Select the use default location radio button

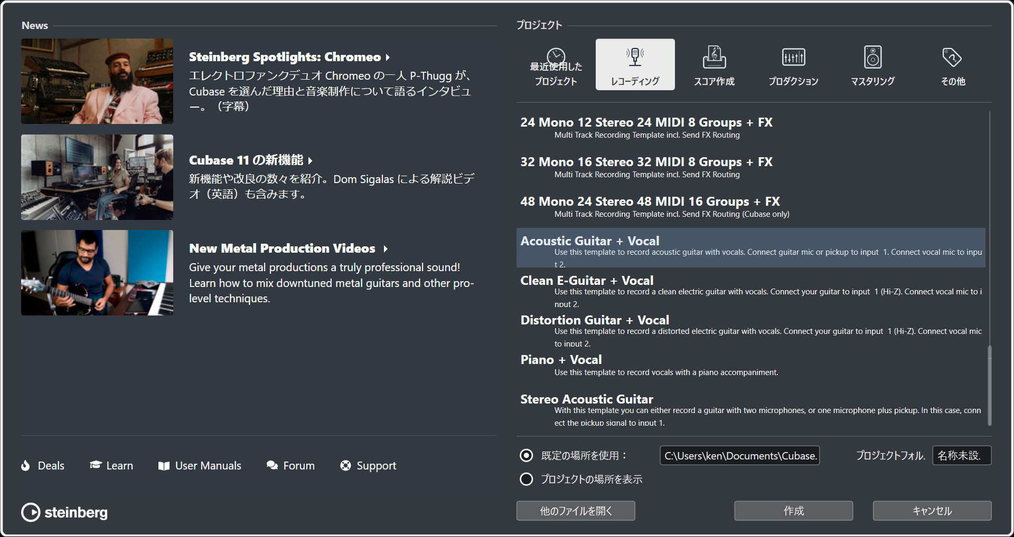[x=526, y=455]
